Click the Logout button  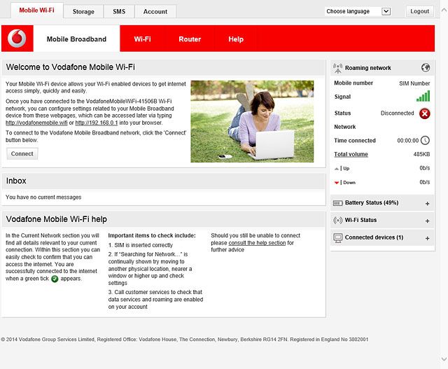tap(420, 11)
